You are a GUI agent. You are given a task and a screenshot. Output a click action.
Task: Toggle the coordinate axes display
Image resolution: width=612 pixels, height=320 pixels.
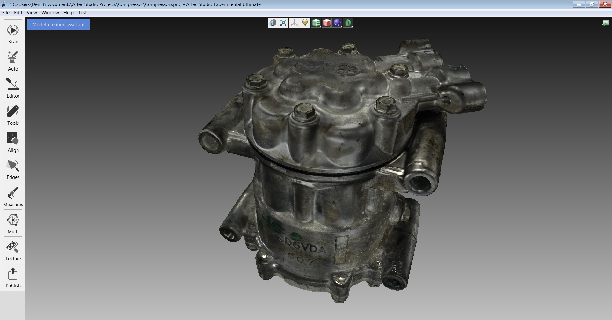294,23
